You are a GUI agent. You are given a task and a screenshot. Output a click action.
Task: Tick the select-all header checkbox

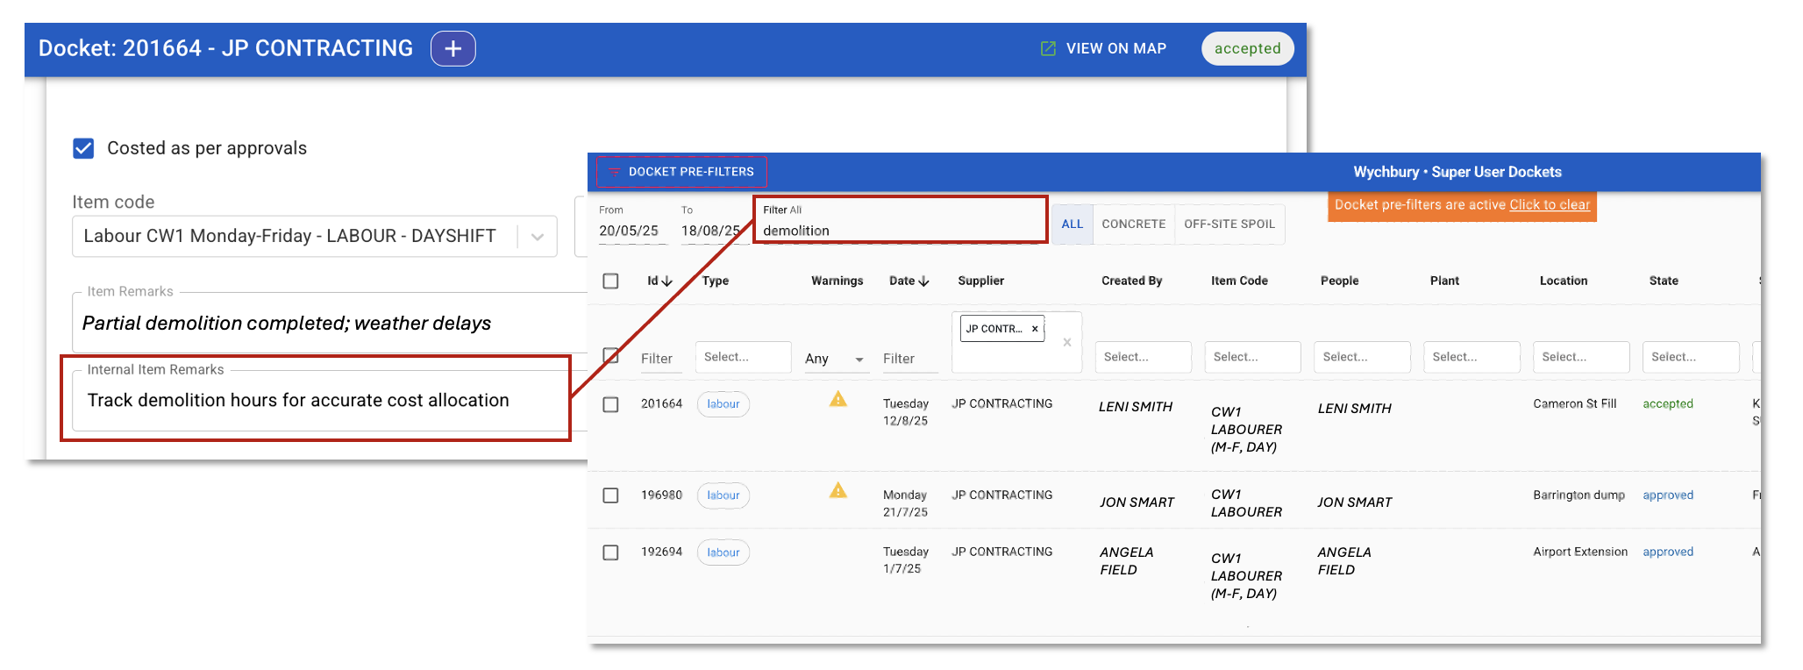point(611,282)
